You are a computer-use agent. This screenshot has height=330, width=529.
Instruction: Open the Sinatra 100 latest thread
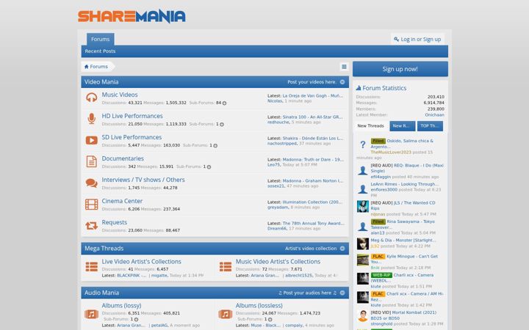point(312,117)
